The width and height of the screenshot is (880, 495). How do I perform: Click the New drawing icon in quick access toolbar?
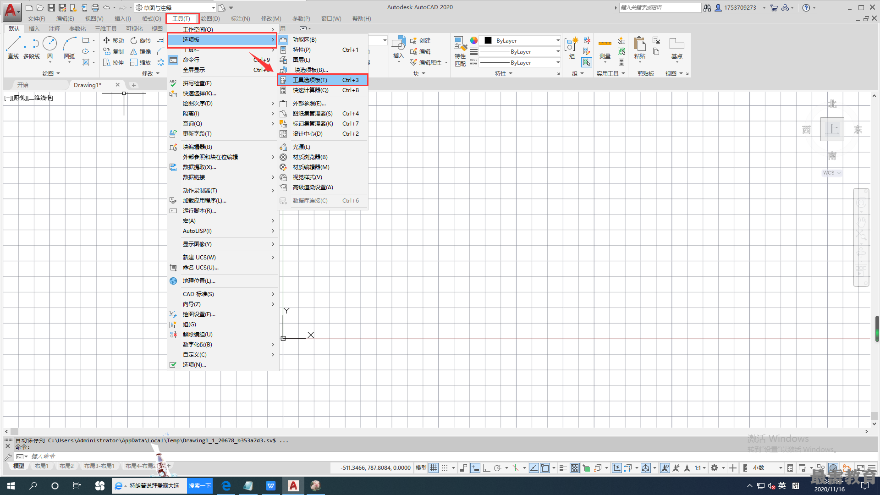pos(29,7)
